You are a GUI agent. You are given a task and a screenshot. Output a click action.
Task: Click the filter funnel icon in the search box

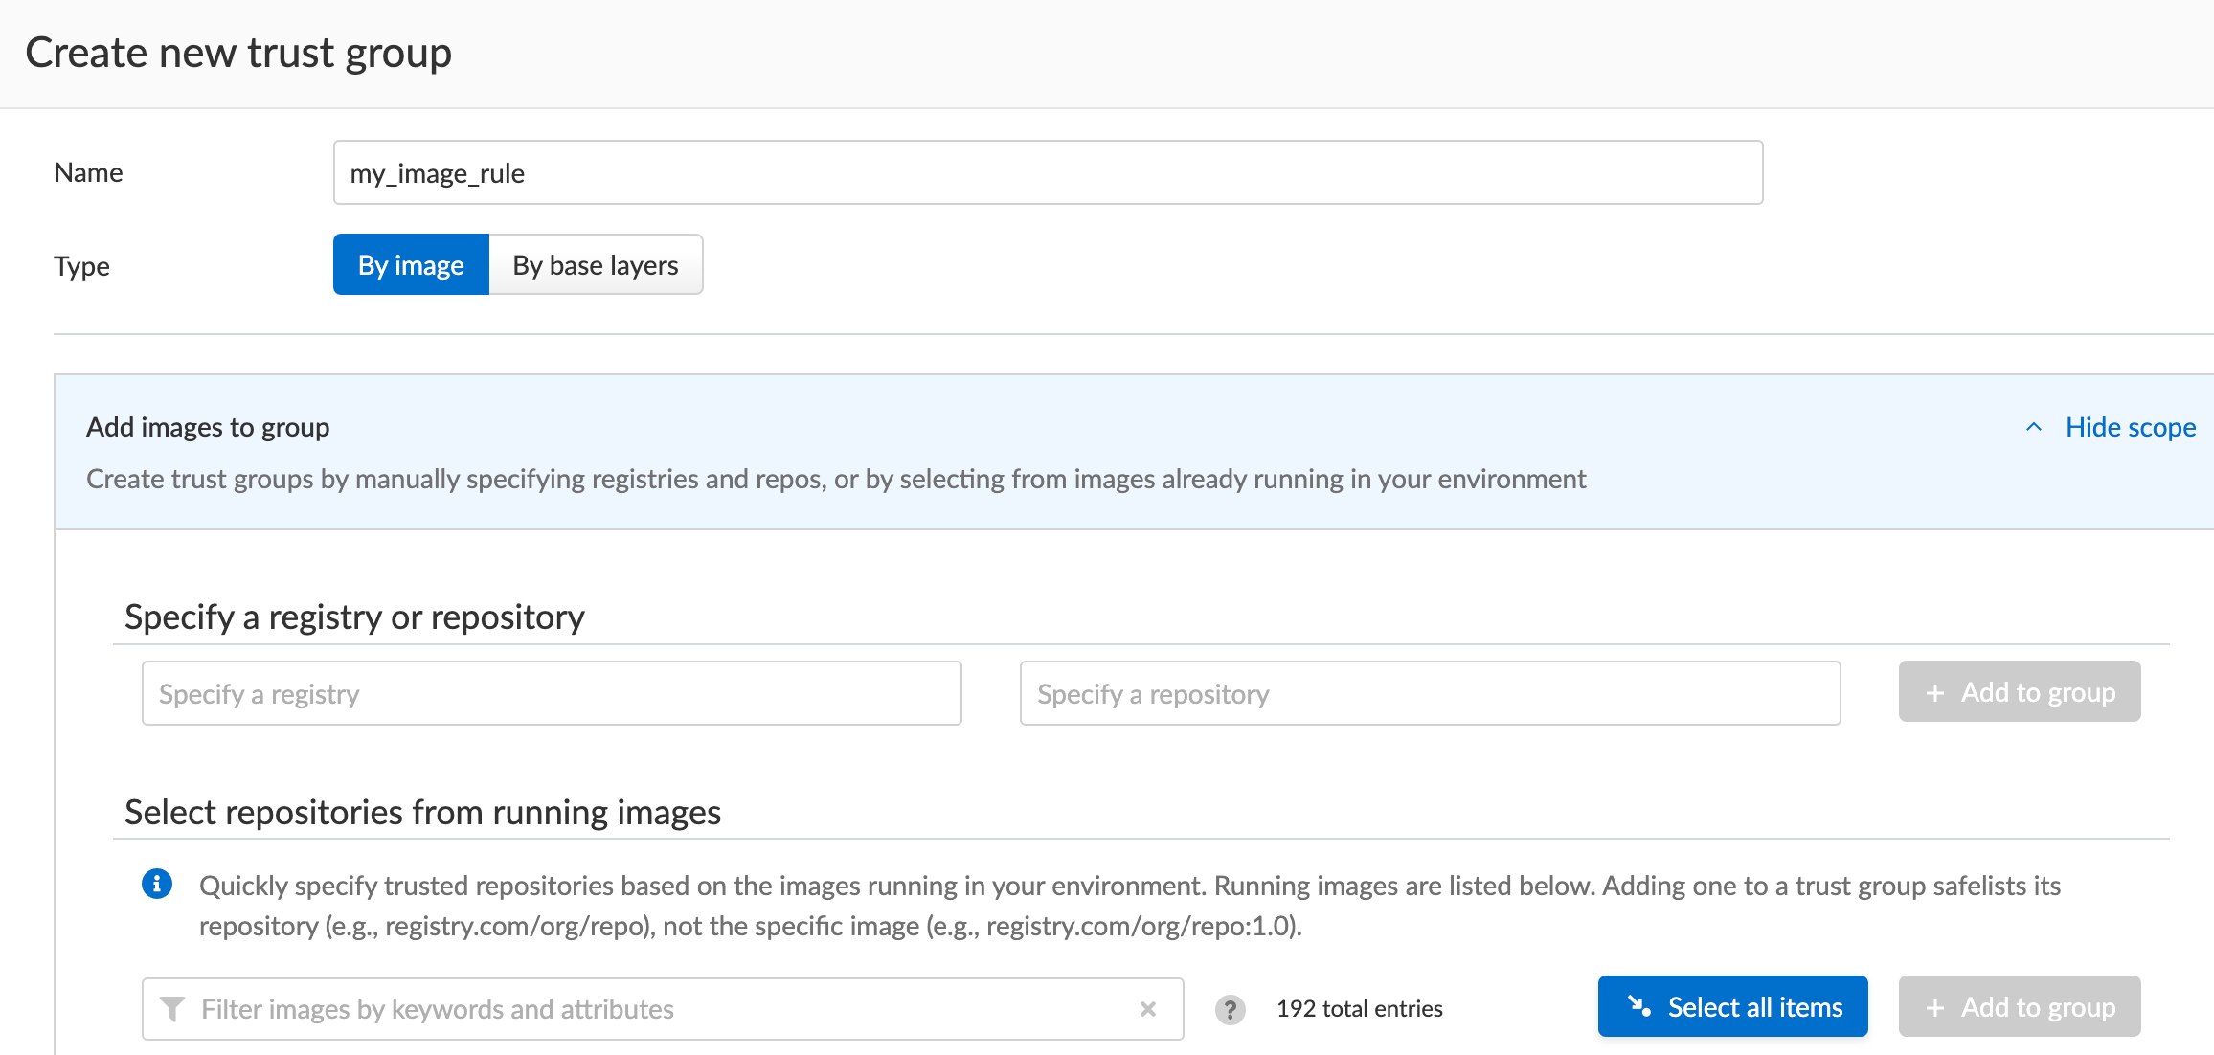pos(172,1008)
